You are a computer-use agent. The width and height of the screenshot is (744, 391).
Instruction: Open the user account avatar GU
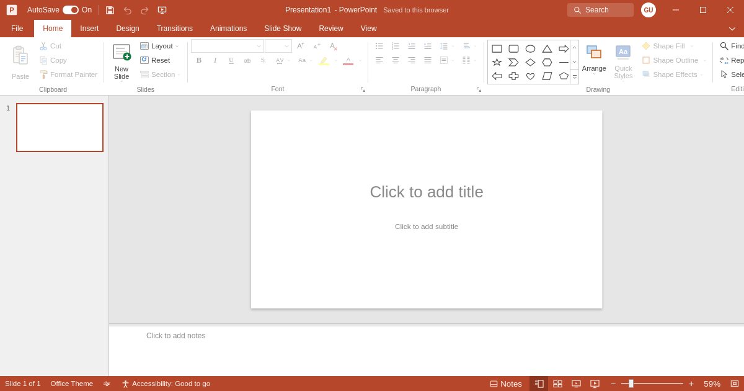649,10
